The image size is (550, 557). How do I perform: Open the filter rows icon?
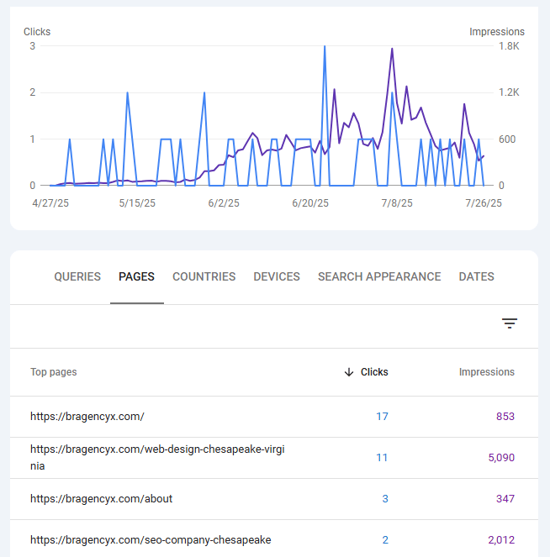tap(510, 323)
